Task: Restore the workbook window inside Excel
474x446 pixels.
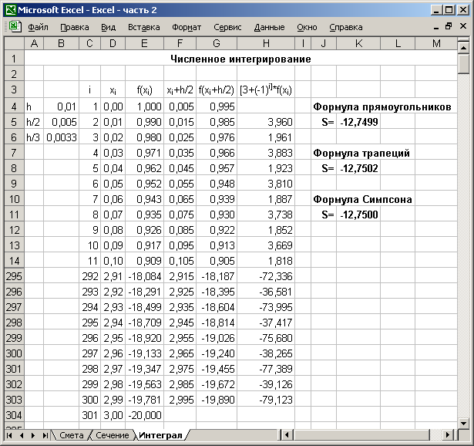Action: click(x=449, y=26)
